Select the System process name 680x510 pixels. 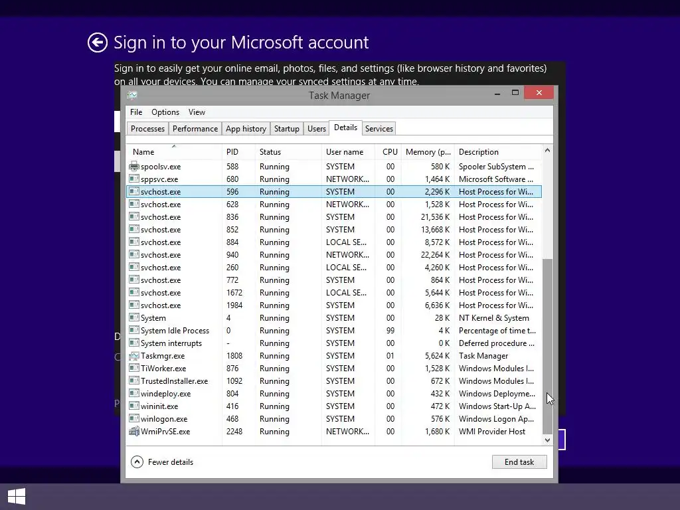click(153, 318)
